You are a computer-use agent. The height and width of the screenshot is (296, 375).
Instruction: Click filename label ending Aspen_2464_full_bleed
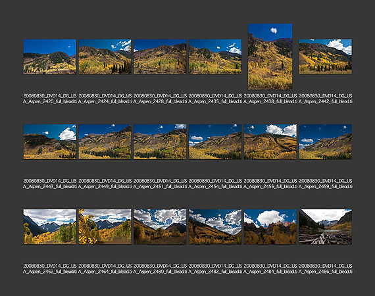[105, 269]
